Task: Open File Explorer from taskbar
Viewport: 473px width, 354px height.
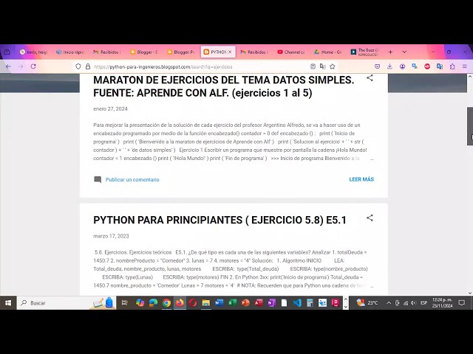Action: point(206,303)
